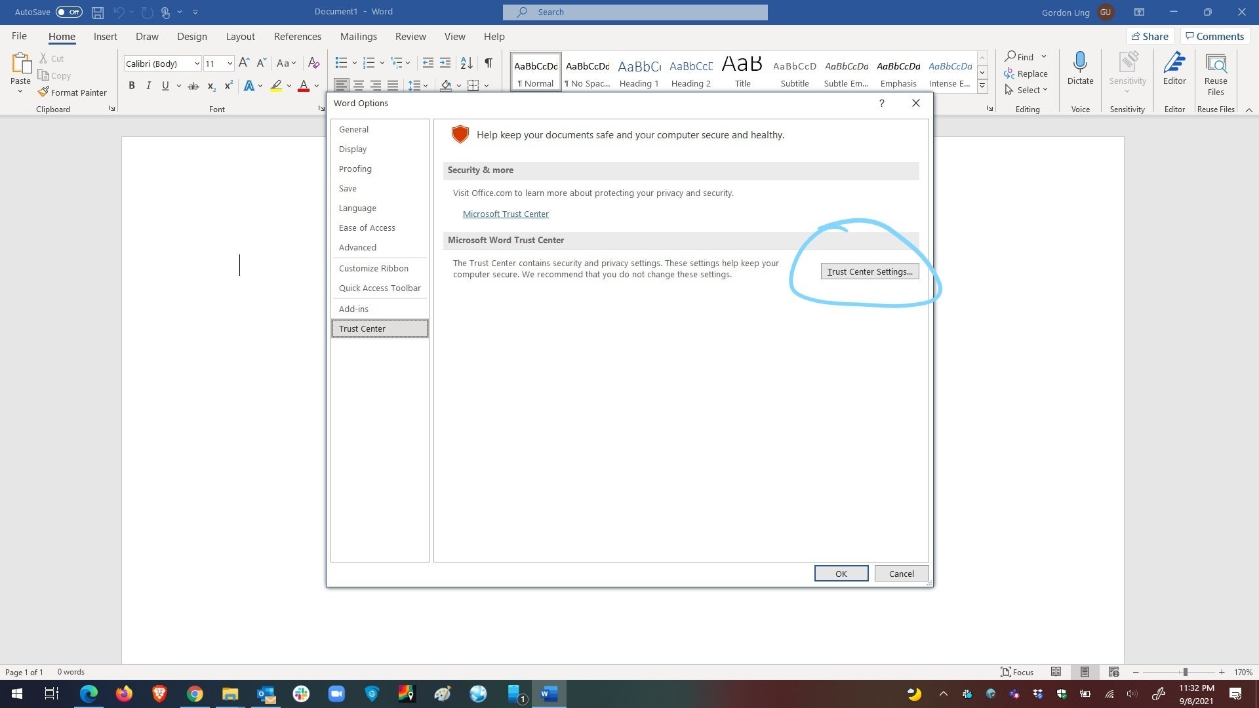Click the Share button
Screen dimensions: 1259x708
(x=1149, y=36)
